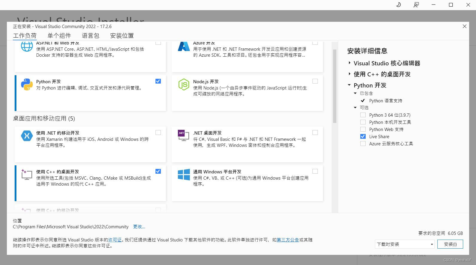Click the ASP.NET globe icon
Viewport: 476px width, 265px height.
point(27,47)
